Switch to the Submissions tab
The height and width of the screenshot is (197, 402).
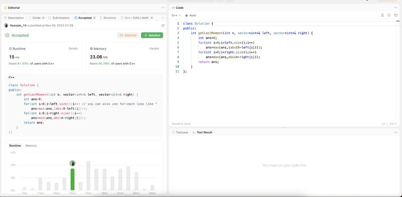tap(59, 18)
